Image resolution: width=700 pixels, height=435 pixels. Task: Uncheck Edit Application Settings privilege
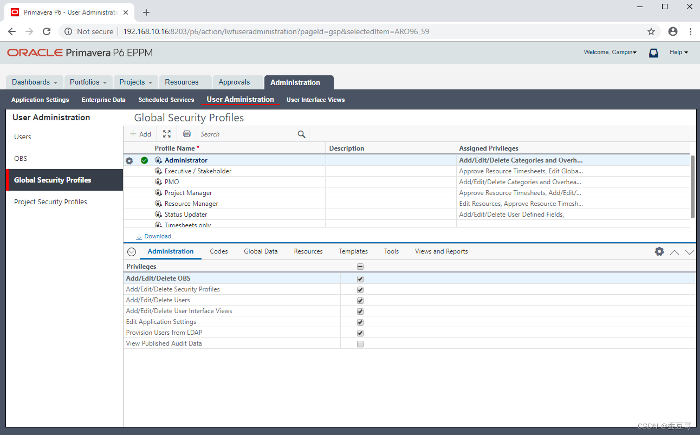(x=360, y=322)
